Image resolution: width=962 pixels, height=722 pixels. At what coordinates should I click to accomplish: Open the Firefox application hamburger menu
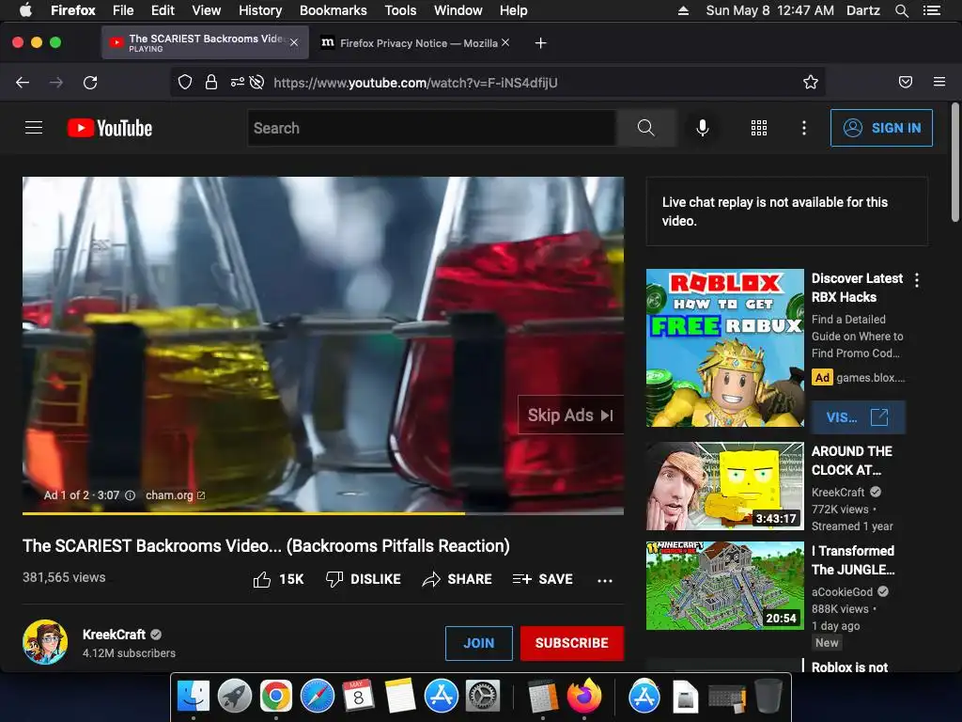(x=939, y=82)
